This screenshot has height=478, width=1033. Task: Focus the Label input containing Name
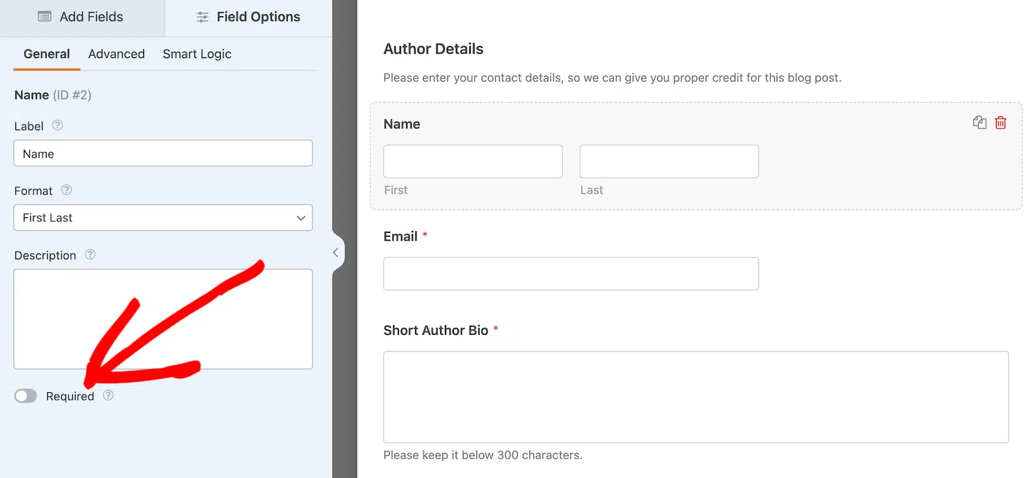point(163,154)
